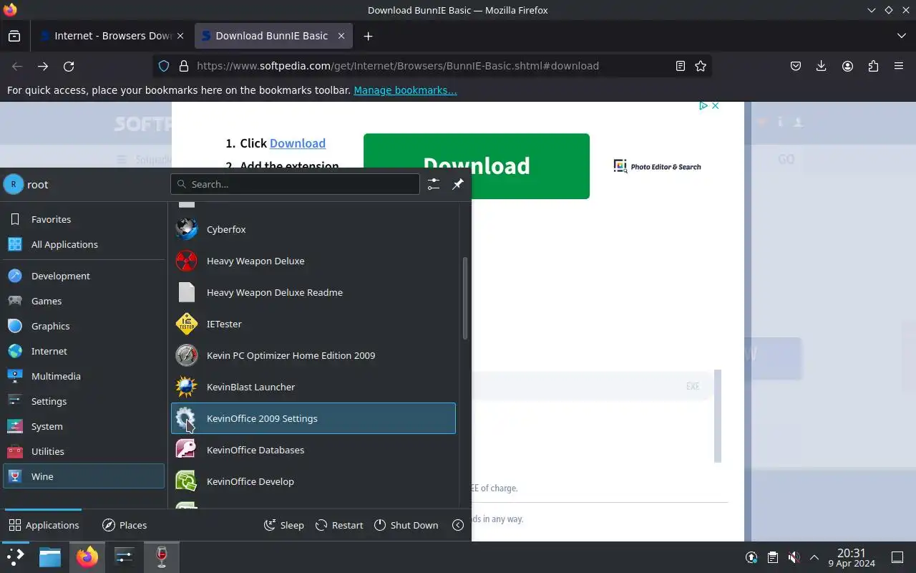Open Firefox View button
The height and width of the screenshot is (573, 916).
pyautogui.click(x=14, y=36)
